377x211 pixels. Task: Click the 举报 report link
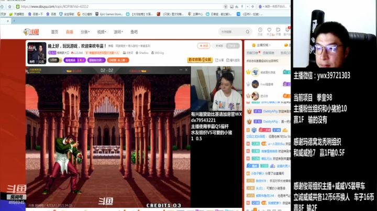tap(110, 46)
